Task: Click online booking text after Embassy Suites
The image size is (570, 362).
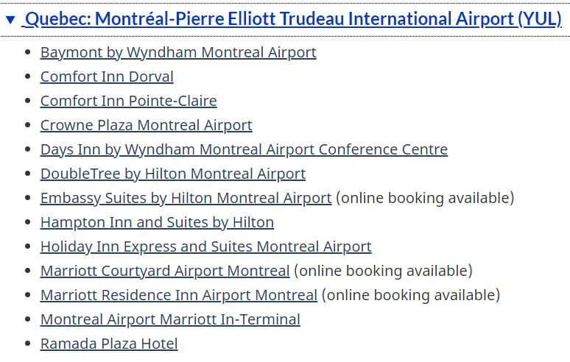Action: click(425, 198)
